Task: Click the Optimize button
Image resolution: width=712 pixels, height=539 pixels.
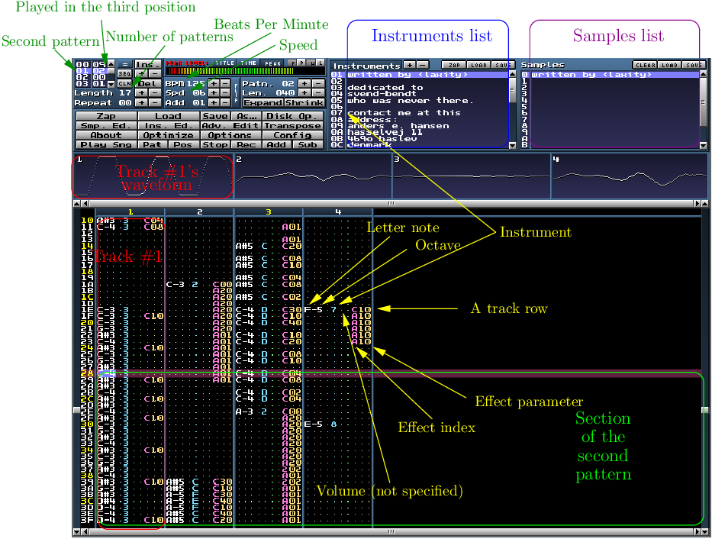Action: (x=168, y=135)
